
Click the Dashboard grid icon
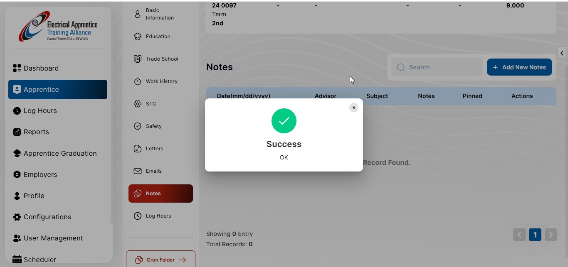(17, 68)
